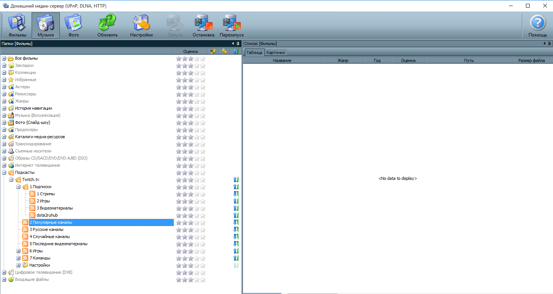Expand the 6 Игры podcast folder

click(18, 251)
